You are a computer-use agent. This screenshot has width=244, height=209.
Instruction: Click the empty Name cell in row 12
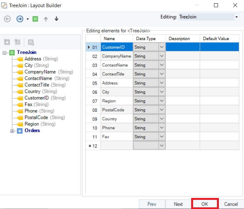(116, 146)
